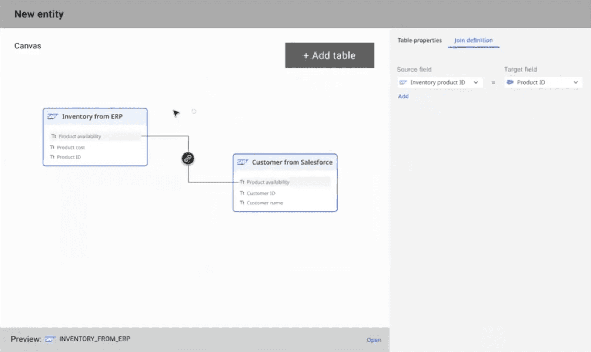
Task: Click the join link icon between tables
Action: pyautogui.click(x=188, y=158)
